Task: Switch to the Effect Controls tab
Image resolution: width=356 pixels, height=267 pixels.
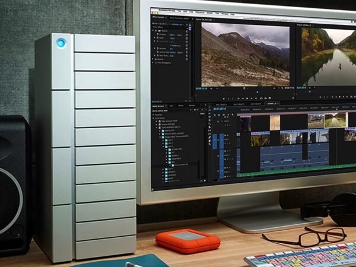Action: click(x=158, y=17)
